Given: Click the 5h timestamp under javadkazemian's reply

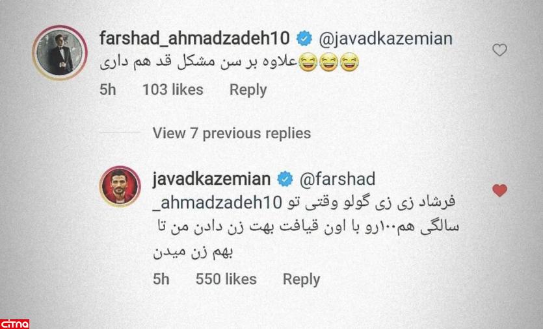Looking at the screenshot, I should pos(161,279).
